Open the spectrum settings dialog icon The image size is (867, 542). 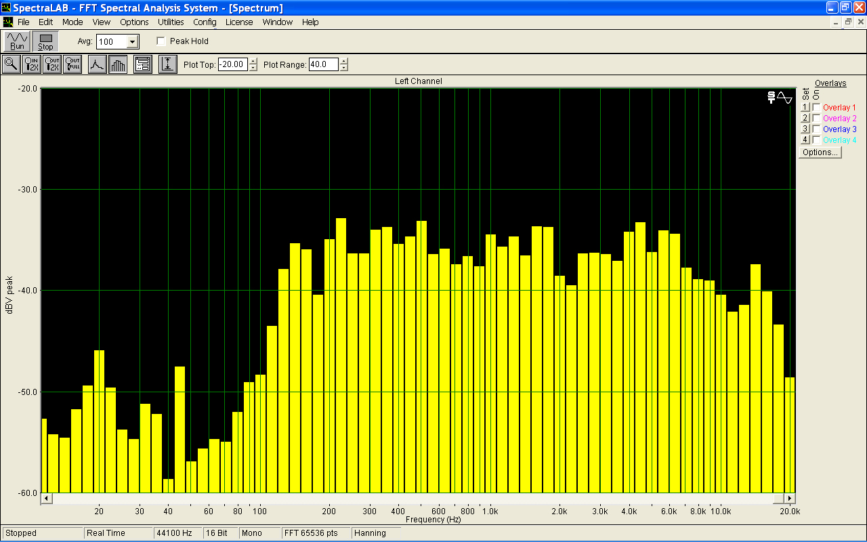[142, 64]
